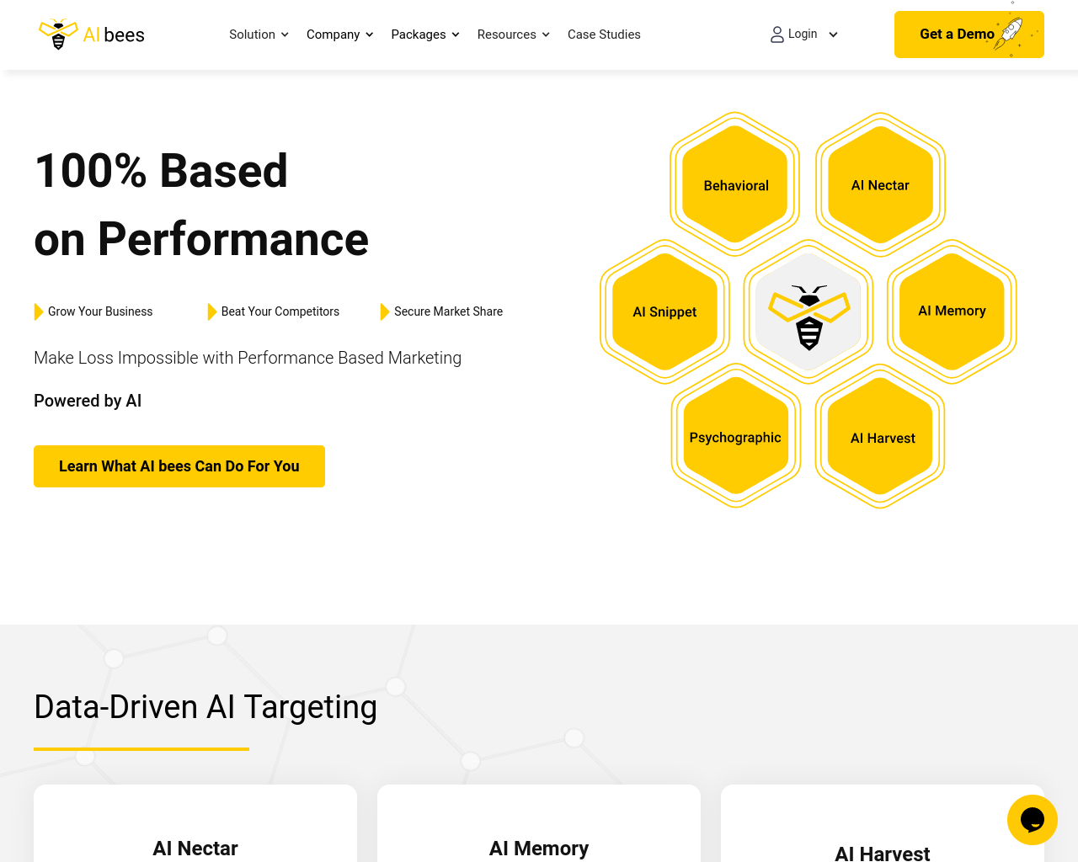
Task: Select the AI Harvest hexagon
Action: pyautogui.click(x=880, y=437)
